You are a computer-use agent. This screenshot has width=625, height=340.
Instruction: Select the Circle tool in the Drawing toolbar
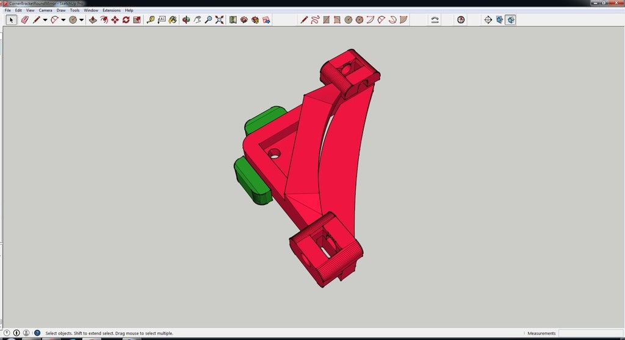pyautogui.click(x=349, y=20)
